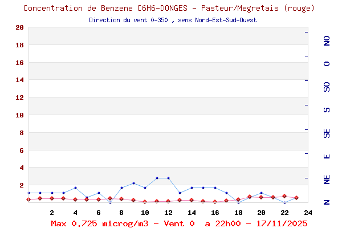The image size is (342, 228).
Task: Click the 'NO' wind direction axis label
Action: point(327,40)
